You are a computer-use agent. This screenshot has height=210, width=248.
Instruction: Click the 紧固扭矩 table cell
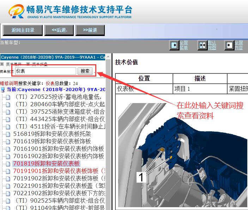pos(238,89)
